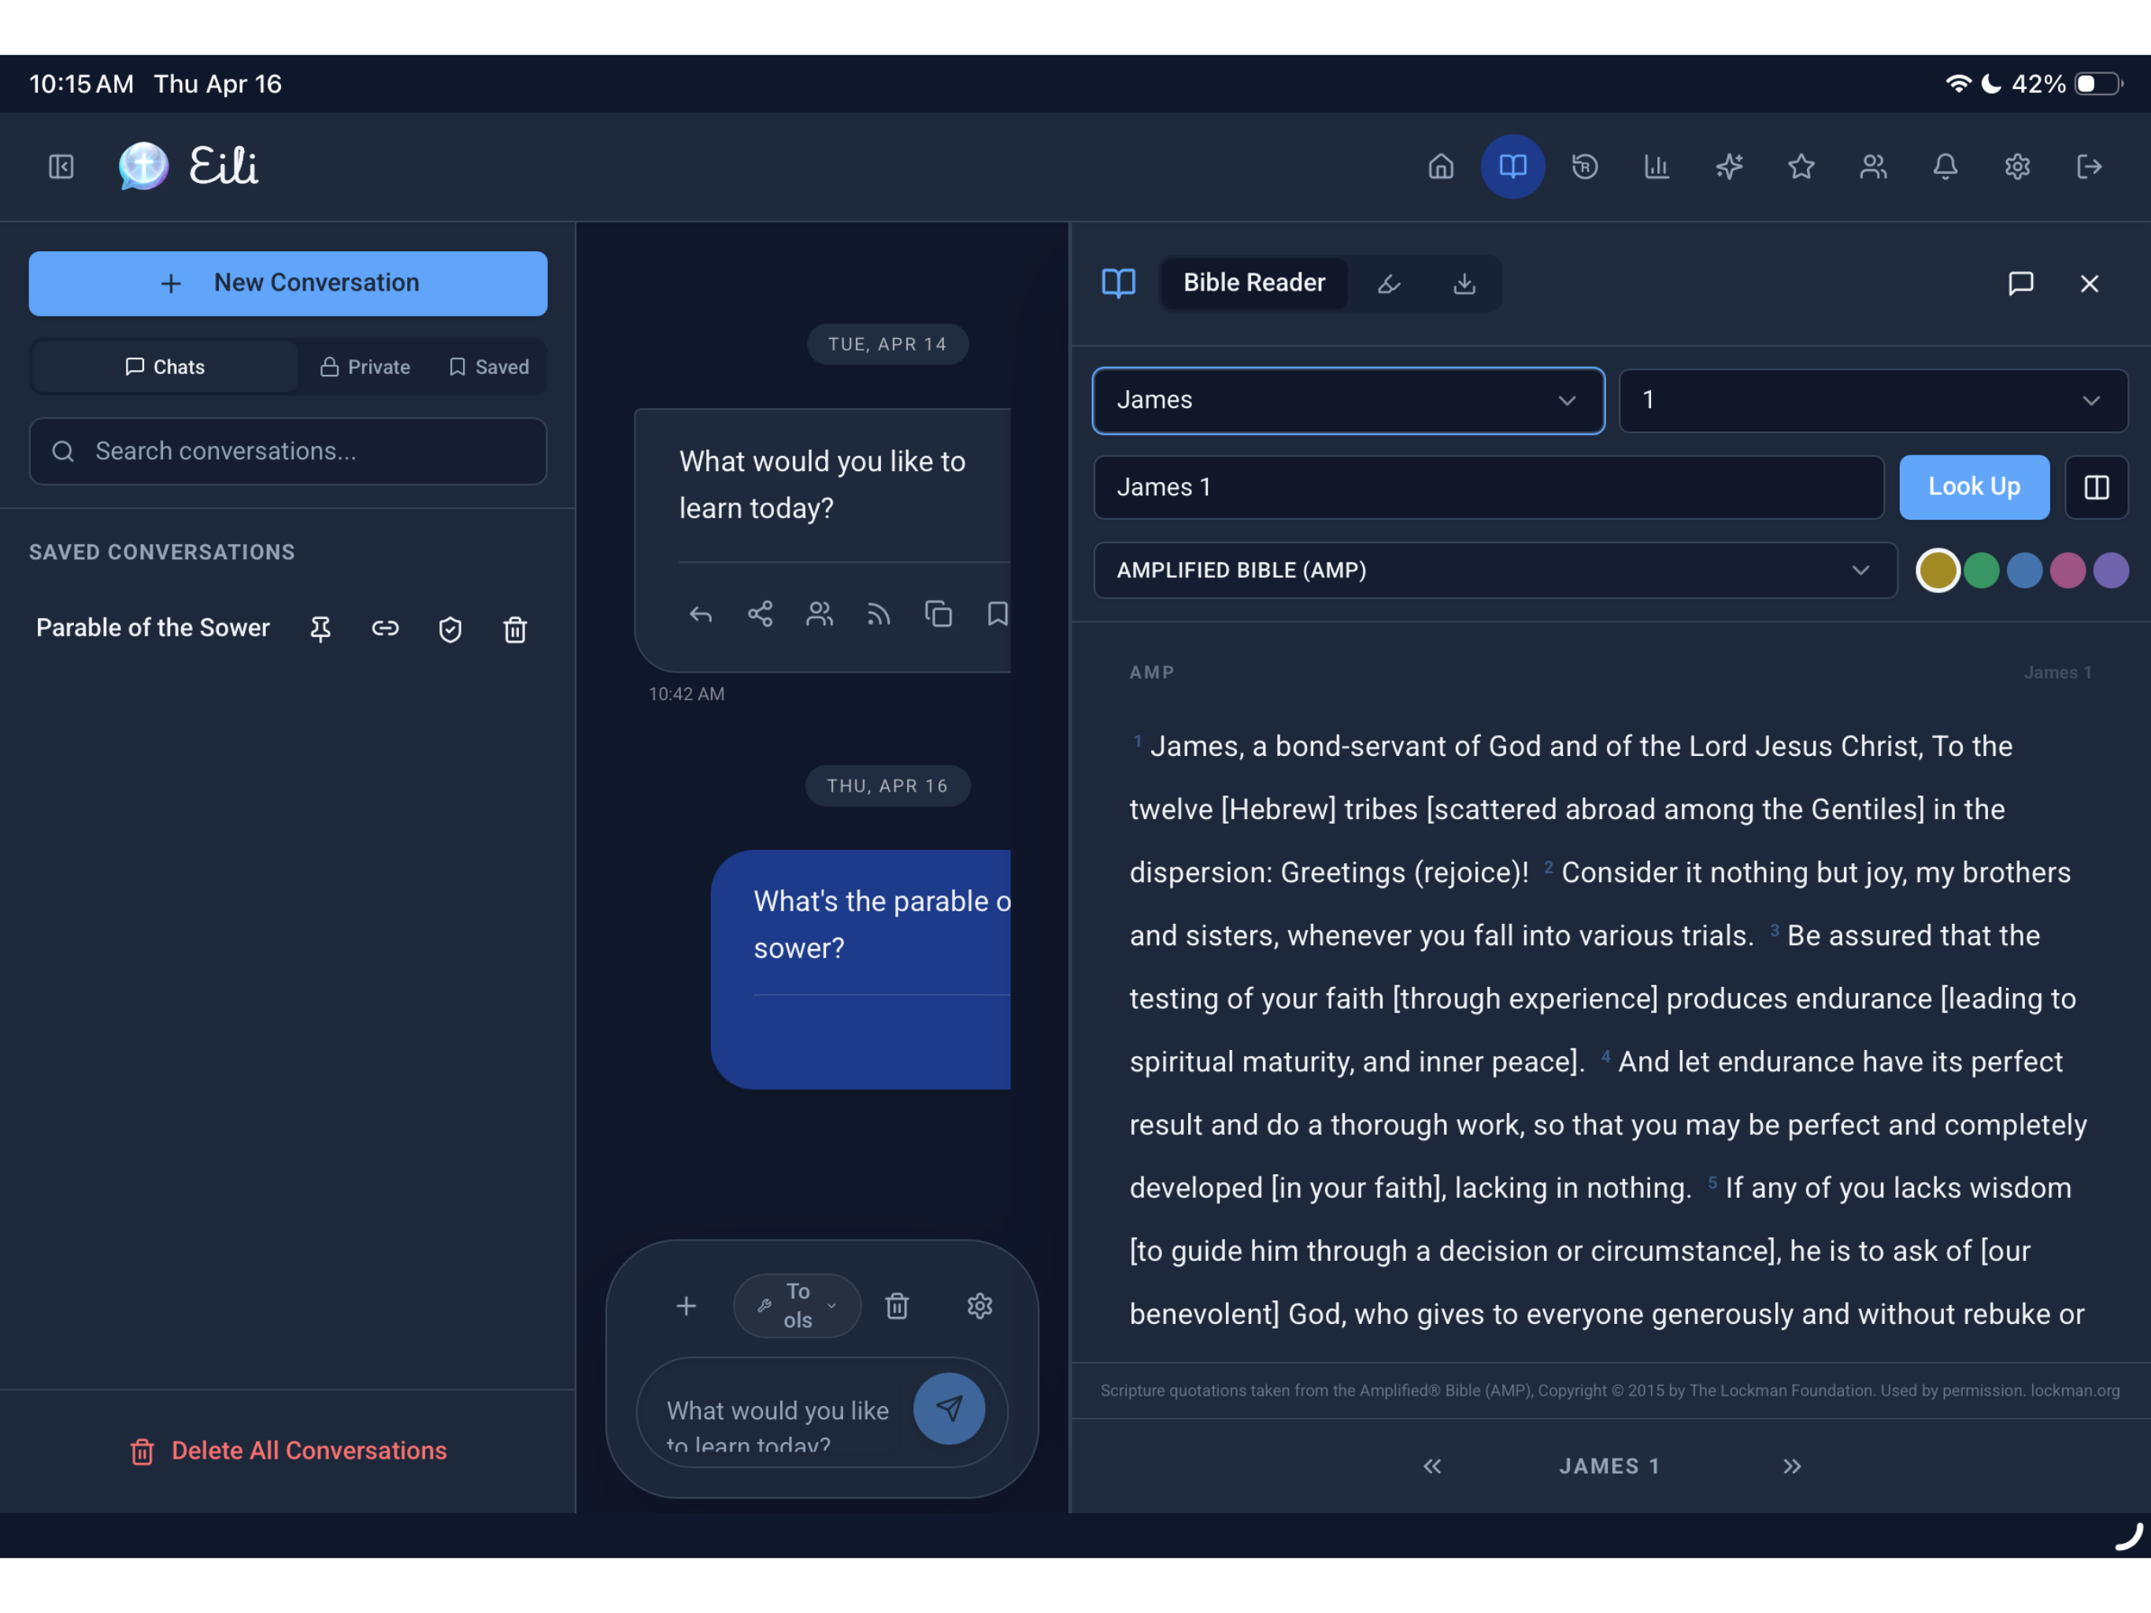Copy the message with the copy icon
Image resolution: width=2151 pixels, height=1613 pixels.
(x=939, y=614)
